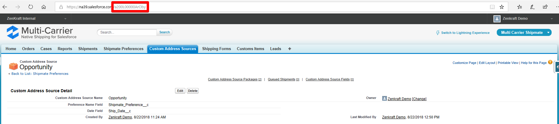
Task: Click the share page icon
Action: 545,7
